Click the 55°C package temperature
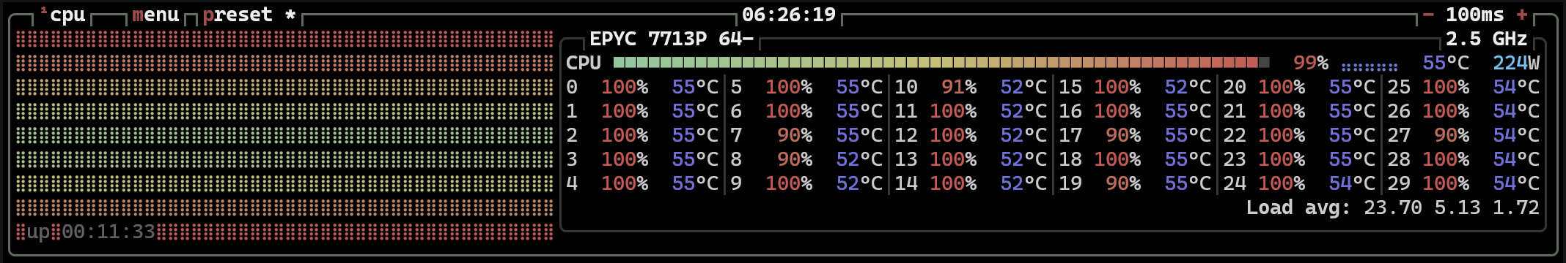The image size is (1566, 263). click(x=1446, y=63)
